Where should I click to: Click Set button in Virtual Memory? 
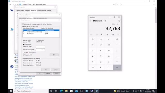(x=54, y=55)
